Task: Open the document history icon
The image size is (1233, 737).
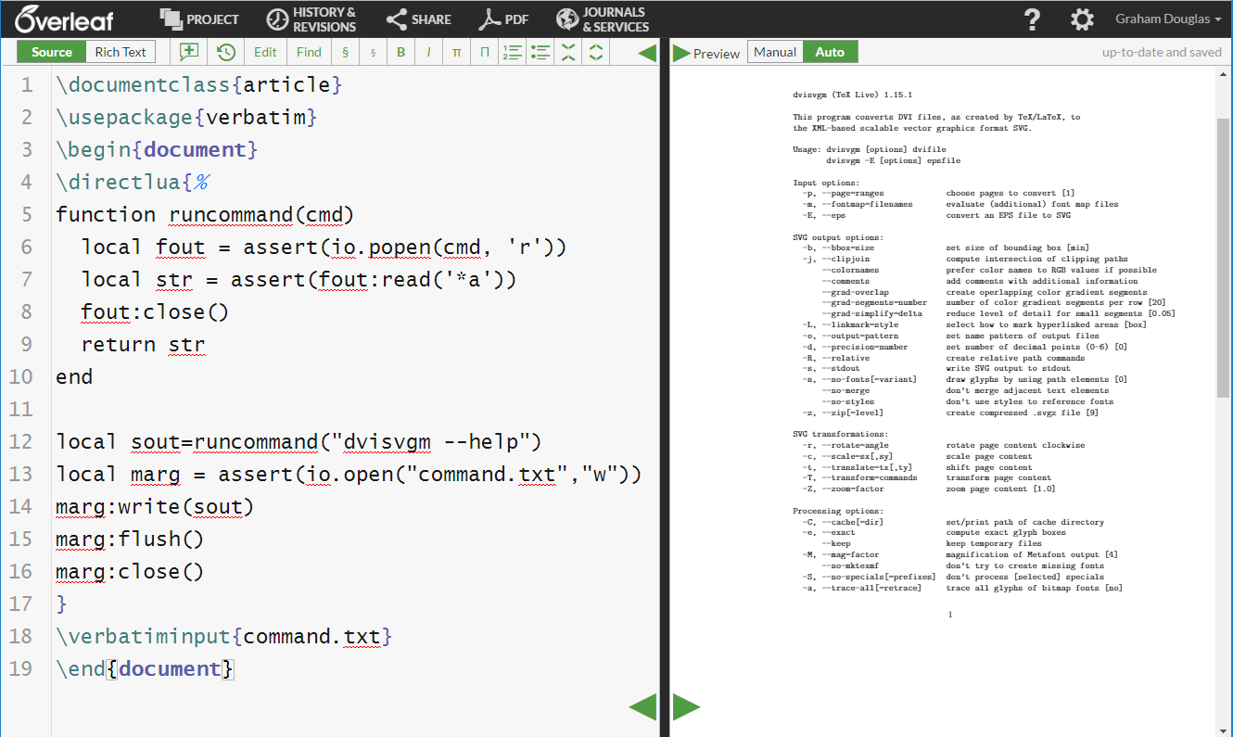Action: point(225,52)
